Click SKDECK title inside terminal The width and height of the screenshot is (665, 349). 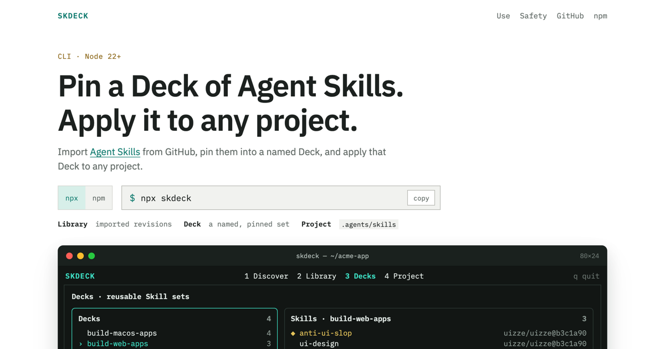(x=80, y=276)
